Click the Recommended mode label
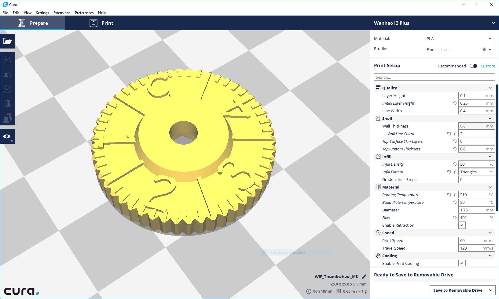499x299 pixels. click(x=452, y=66)
